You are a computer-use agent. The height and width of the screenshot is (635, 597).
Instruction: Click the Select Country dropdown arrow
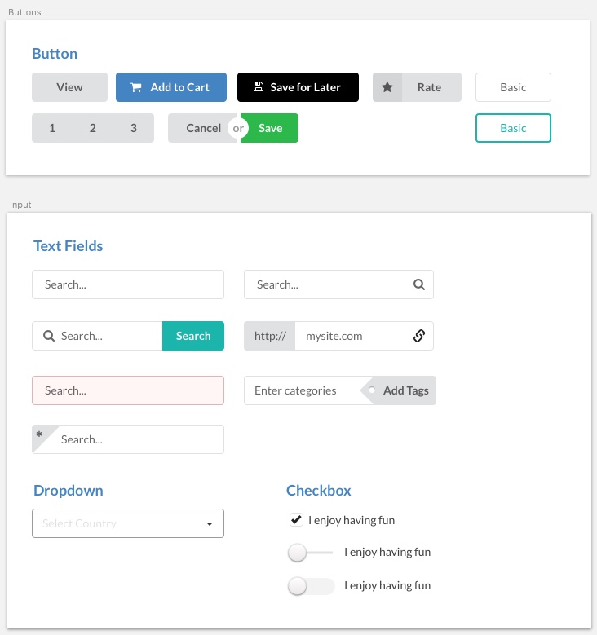pyautogui.click(x=210, y=524)
